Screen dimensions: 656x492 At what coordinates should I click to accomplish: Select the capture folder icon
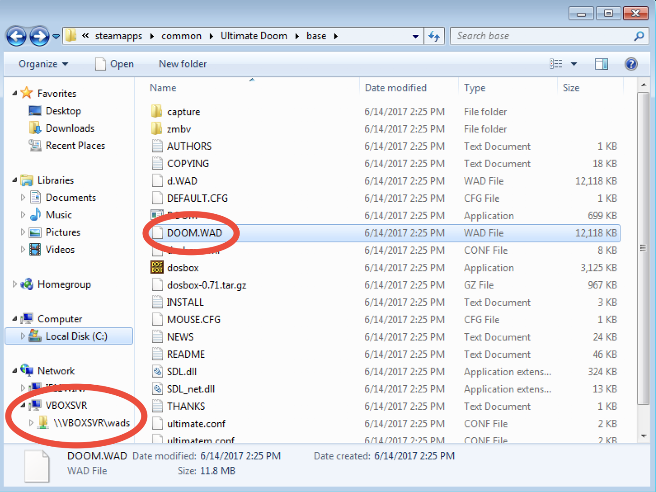point(157,112)
